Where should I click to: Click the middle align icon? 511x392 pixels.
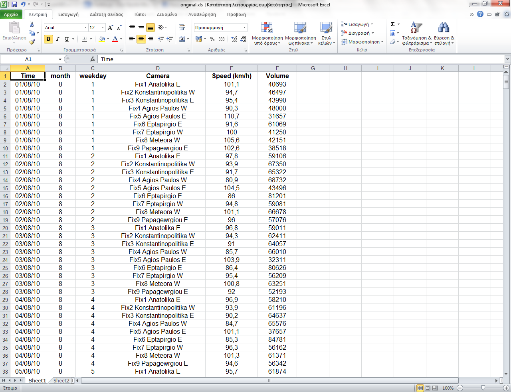(x=141, y=28)
